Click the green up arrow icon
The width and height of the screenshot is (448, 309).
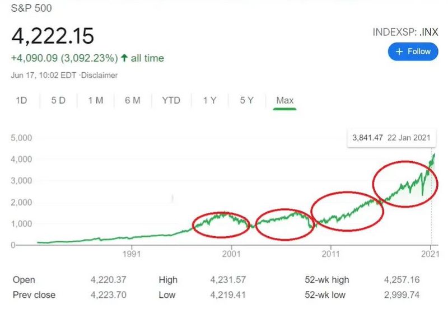[124, 58]
